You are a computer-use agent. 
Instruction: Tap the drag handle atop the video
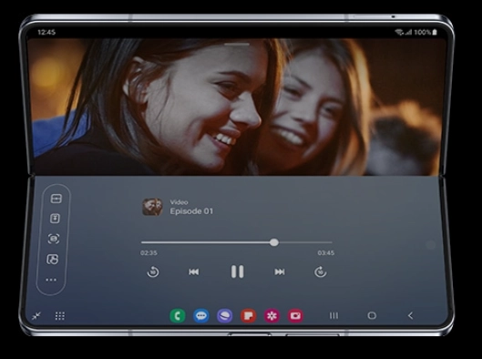coord(237,45)
